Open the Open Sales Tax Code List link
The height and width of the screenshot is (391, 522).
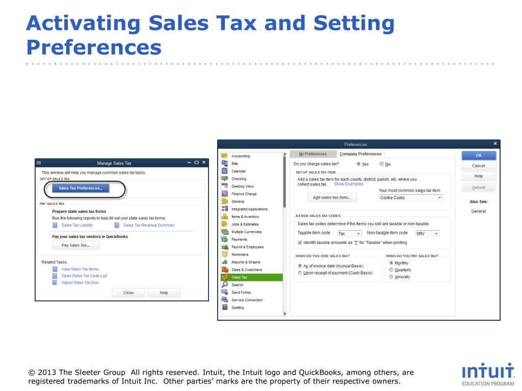(x=84, y=276)
